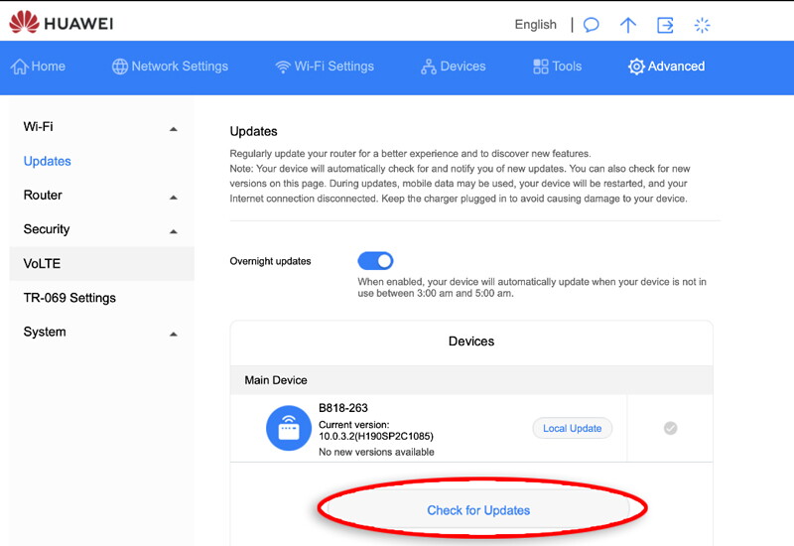Select the Advanced tab
Screen dimensions: 794x546
click(x=666, y=67)
